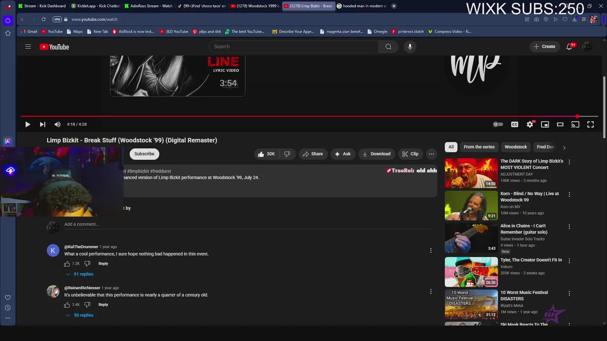Open menu for Tyler, The Creator video

[569, 261]
